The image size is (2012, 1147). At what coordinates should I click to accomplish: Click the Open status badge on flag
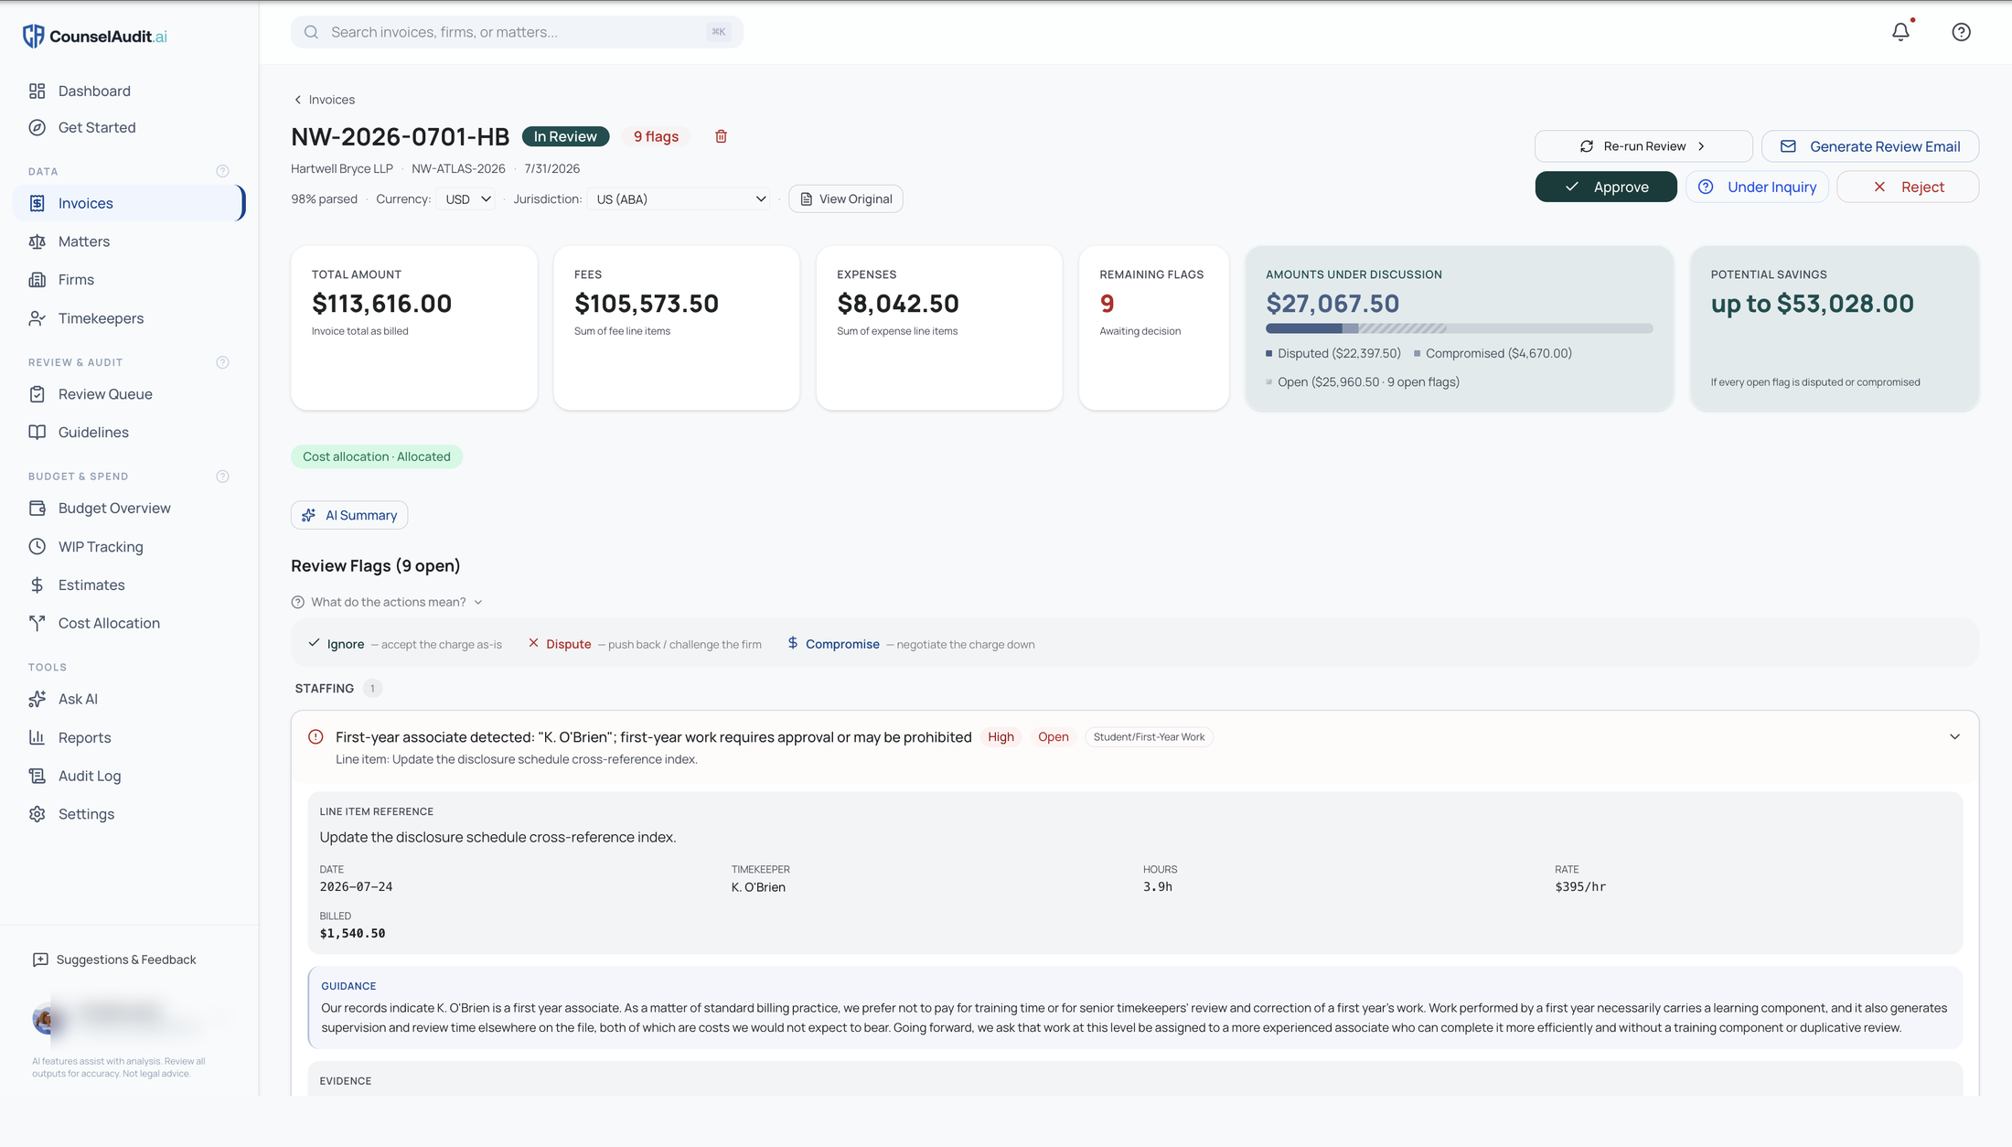pos(1053,737)
